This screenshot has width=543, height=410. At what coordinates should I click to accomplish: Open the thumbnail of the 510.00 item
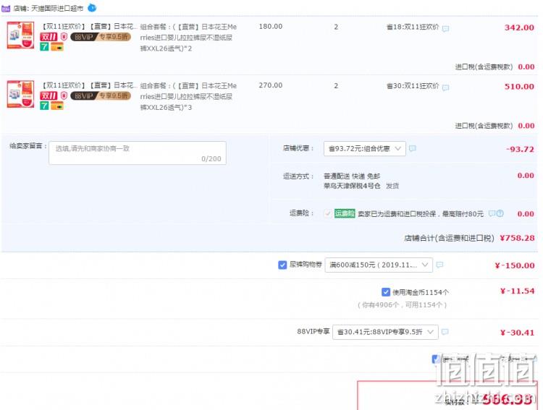pos(21,94)
